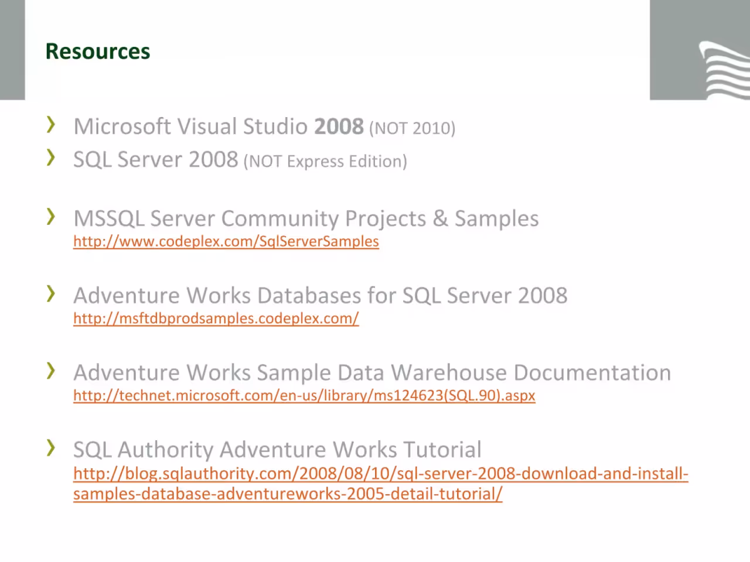
Task: Click the (NOT Express Edition) note
Action: 325,161
